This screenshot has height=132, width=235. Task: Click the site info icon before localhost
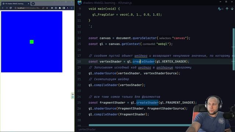click(15, 8)
